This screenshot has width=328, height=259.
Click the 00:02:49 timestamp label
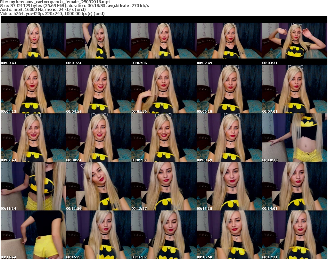tap(204, 63)
